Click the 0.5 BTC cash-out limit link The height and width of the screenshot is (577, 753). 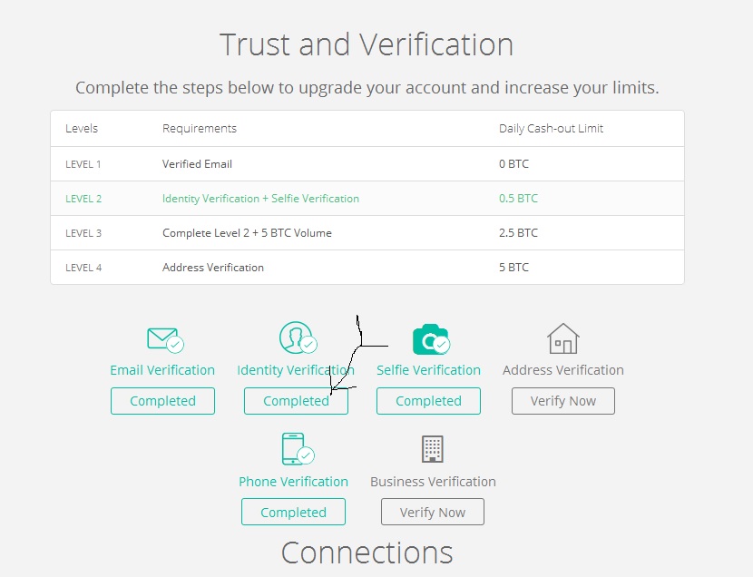pyautogui.click(x=518, y=198)
